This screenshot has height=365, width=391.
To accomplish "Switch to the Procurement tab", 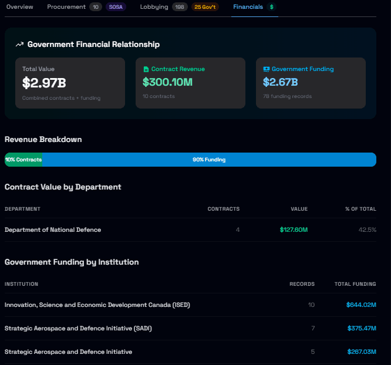I will 66,7.
